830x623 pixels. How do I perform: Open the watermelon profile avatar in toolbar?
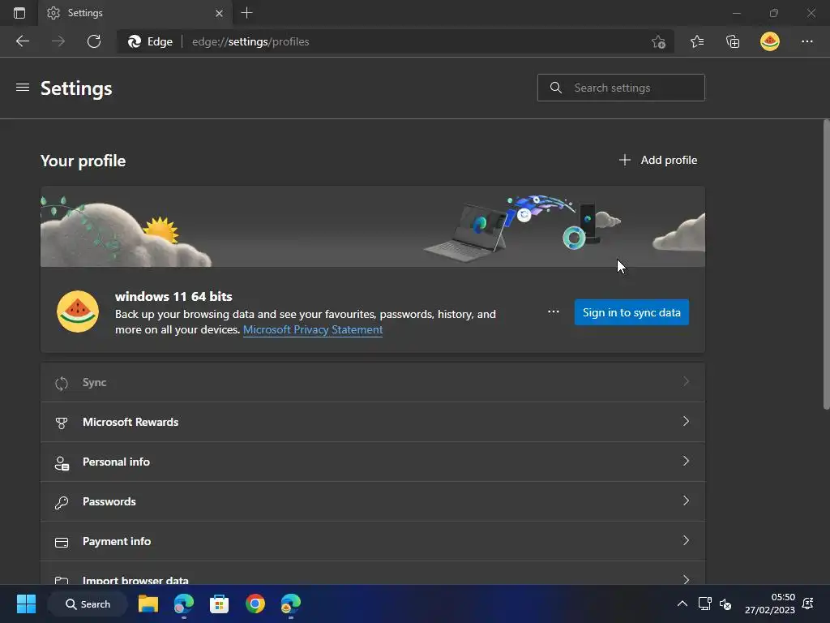point(770,41)
